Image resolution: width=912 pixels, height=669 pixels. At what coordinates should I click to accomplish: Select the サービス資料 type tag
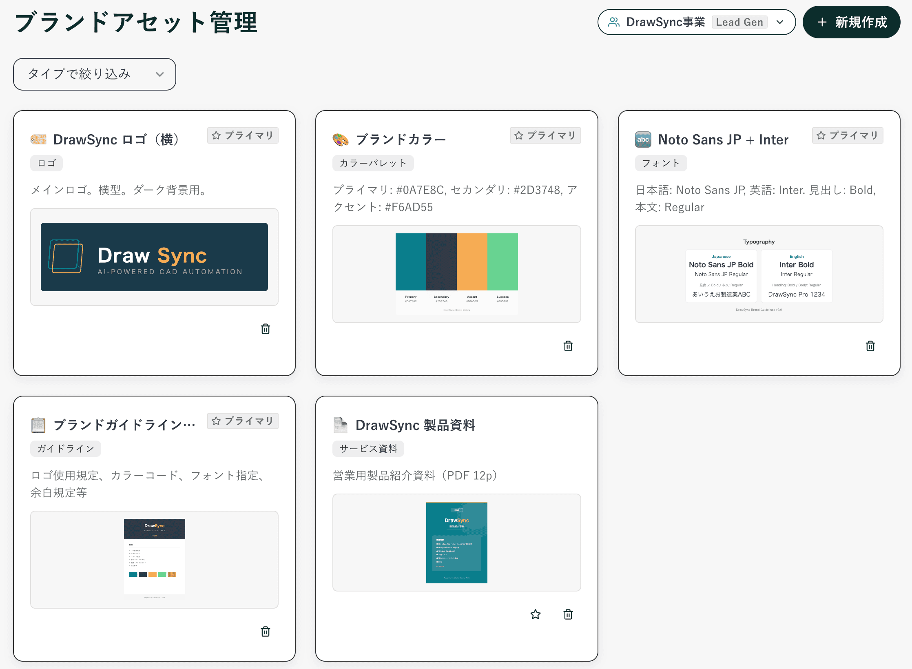[x=367, y=448]
